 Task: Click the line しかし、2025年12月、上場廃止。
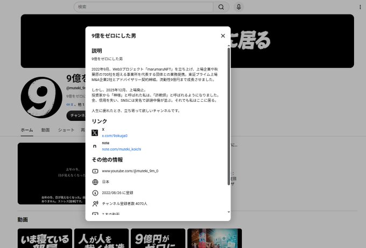(x=119, y=90)
